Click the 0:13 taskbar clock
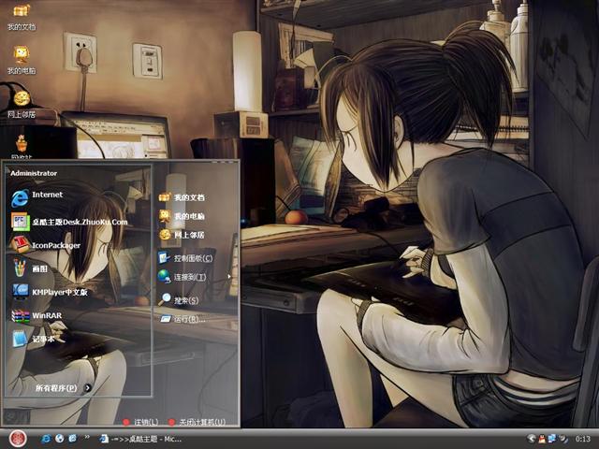 (x=583, y=439)
